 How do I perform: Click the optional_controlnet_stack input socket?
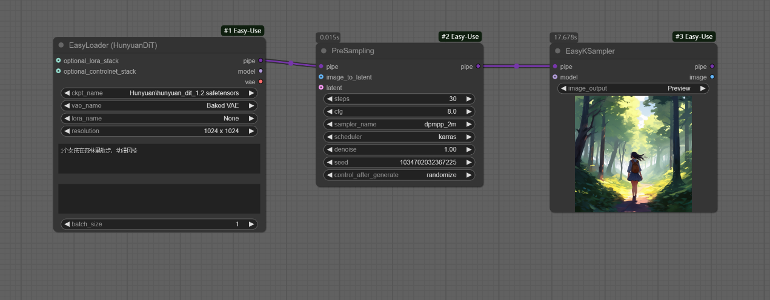58,71
